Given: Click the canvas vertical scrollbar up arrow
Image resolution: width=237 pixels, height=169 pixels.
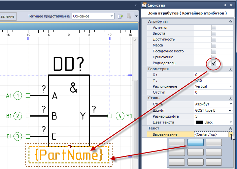Looking at the screenshot, I should point(135,40).
